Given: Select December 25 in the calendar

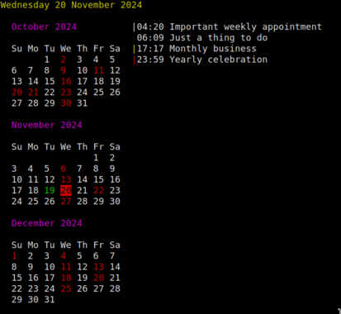Looking at the screenshot, I should click(66, 288).
